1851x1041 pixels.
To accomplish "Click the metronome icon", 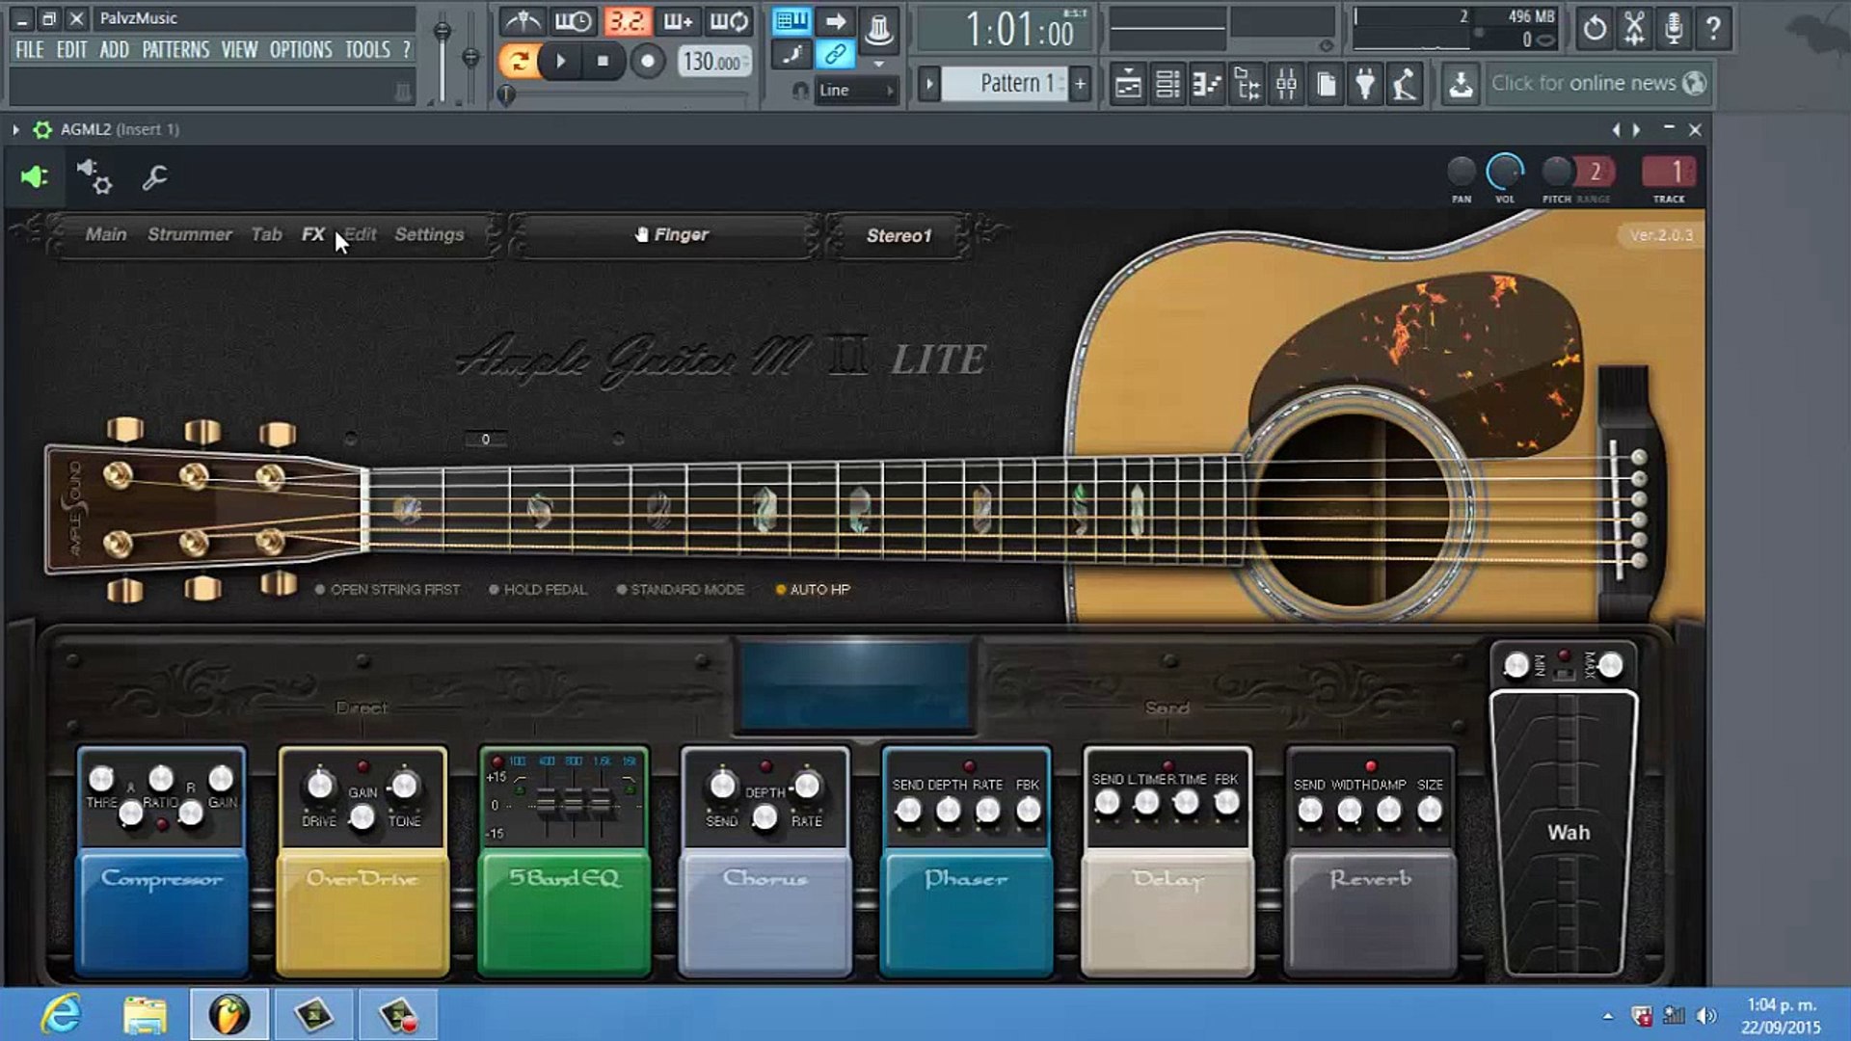I will (x=523, y=20).
